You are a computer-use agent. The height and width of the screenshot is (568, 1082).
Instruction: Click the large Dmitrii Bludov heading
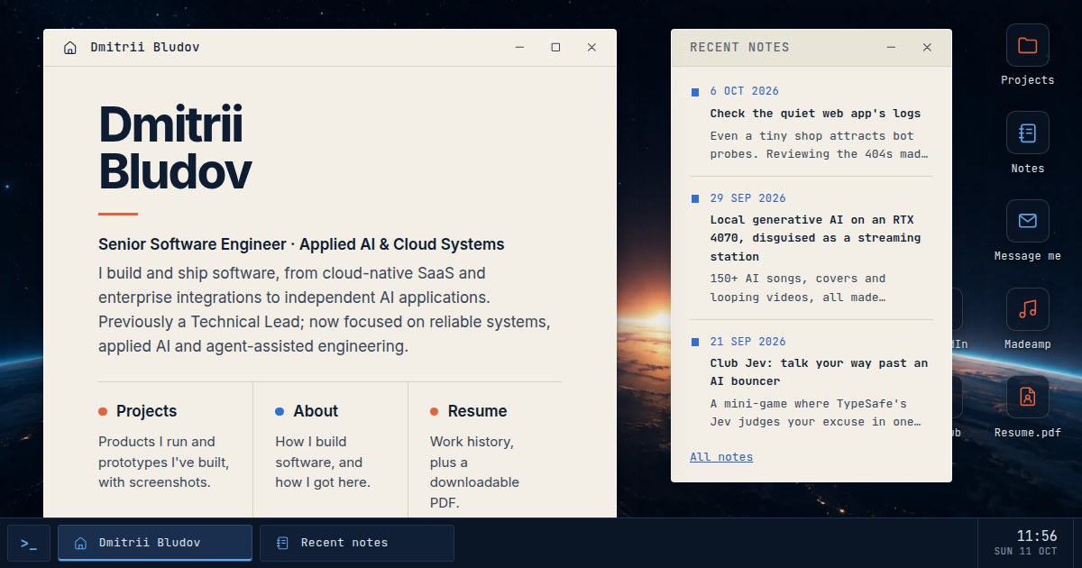[175, 148]
